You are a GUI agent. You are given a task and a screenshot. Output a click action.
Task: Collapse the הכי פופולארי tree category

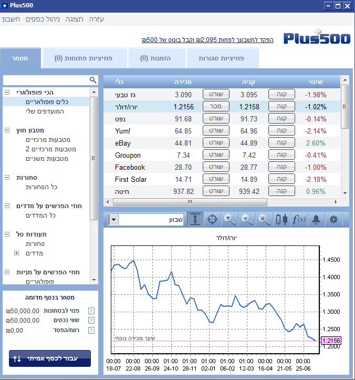[x=7, y=93]
